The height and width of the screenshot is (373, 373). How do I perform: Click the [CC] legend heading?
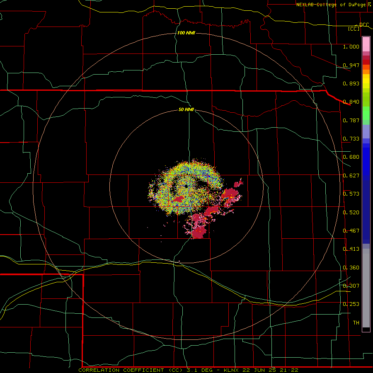pos(354,29)
